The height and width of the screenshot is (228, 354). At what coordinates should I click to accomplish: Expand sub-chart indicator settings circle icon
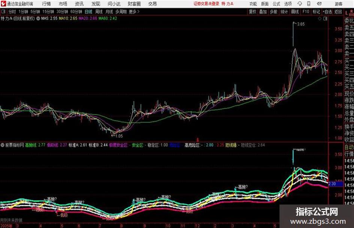point(3,145)
